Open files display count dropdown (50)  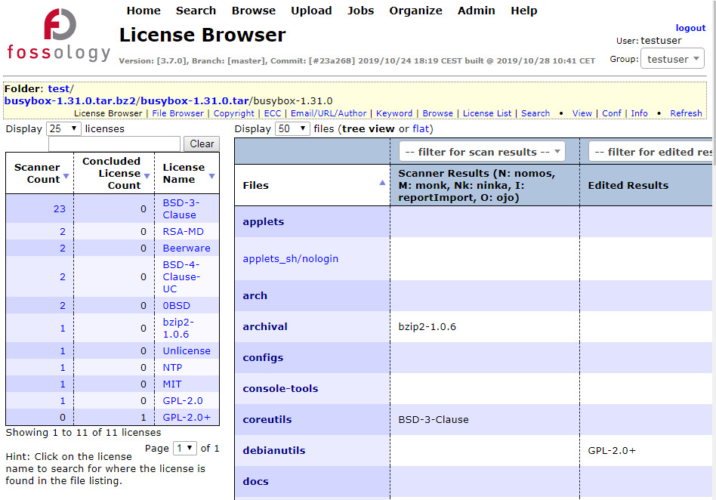tap(292, 128)
